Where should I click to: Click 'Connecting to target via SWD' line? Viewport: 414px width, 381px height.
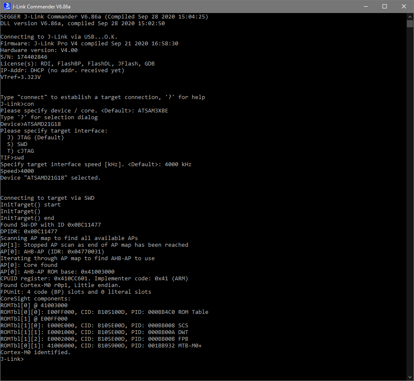point(47,198)
